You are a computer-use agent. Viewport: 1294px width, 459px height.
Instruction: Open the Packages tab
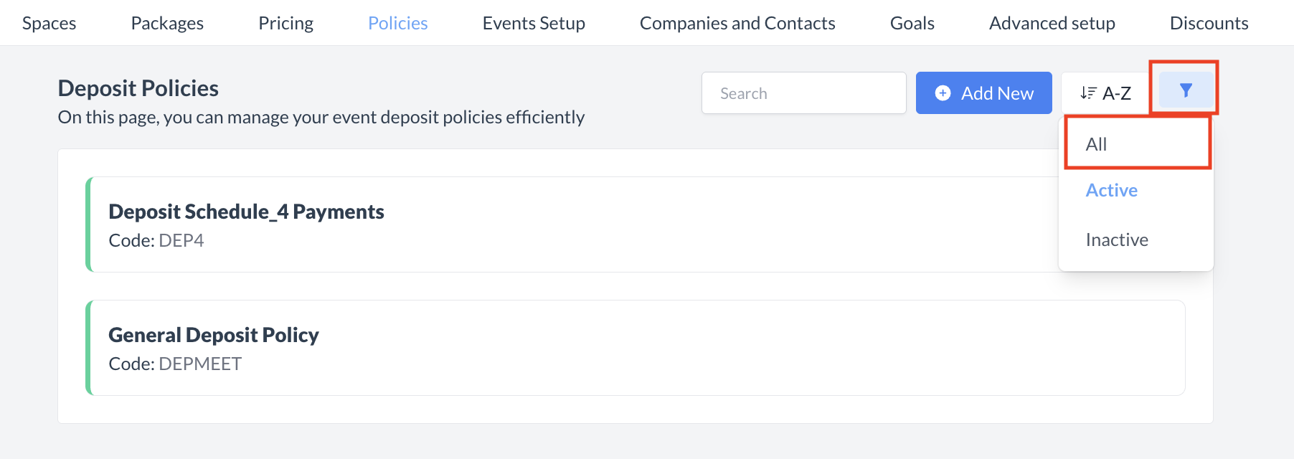point(167,23)
